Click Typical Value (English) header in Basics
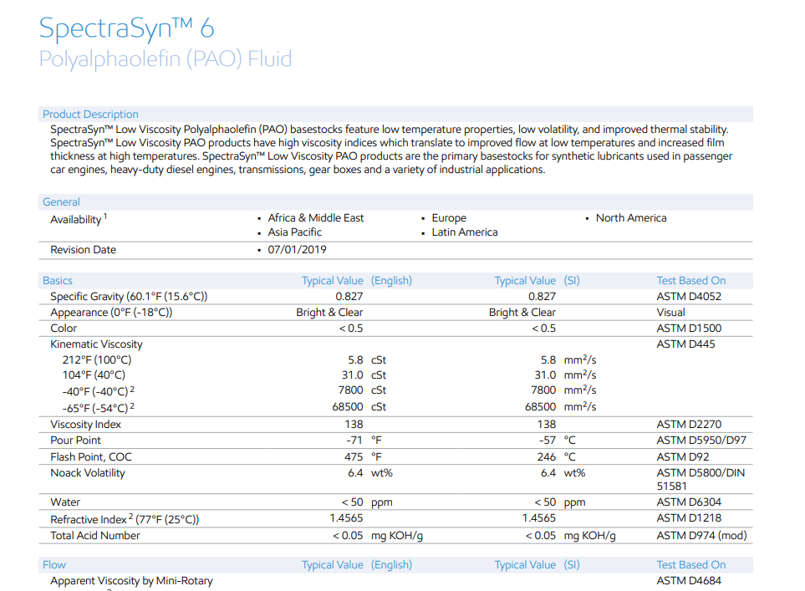This screenshot has height=591, width=805. [357, 280]
